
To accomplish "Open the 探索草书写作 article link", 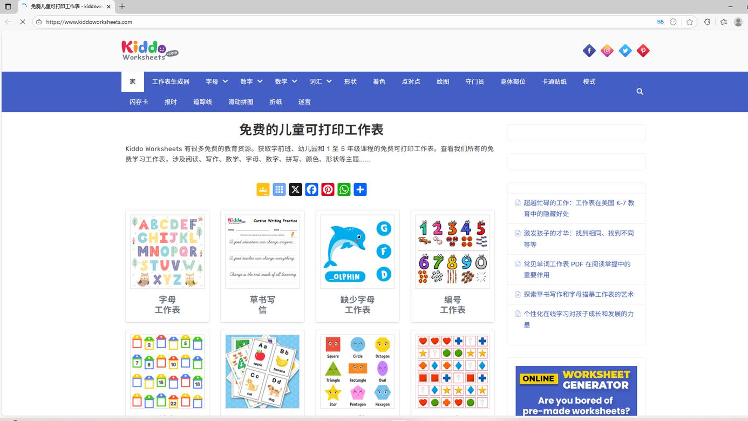I will tap(579, 294).
